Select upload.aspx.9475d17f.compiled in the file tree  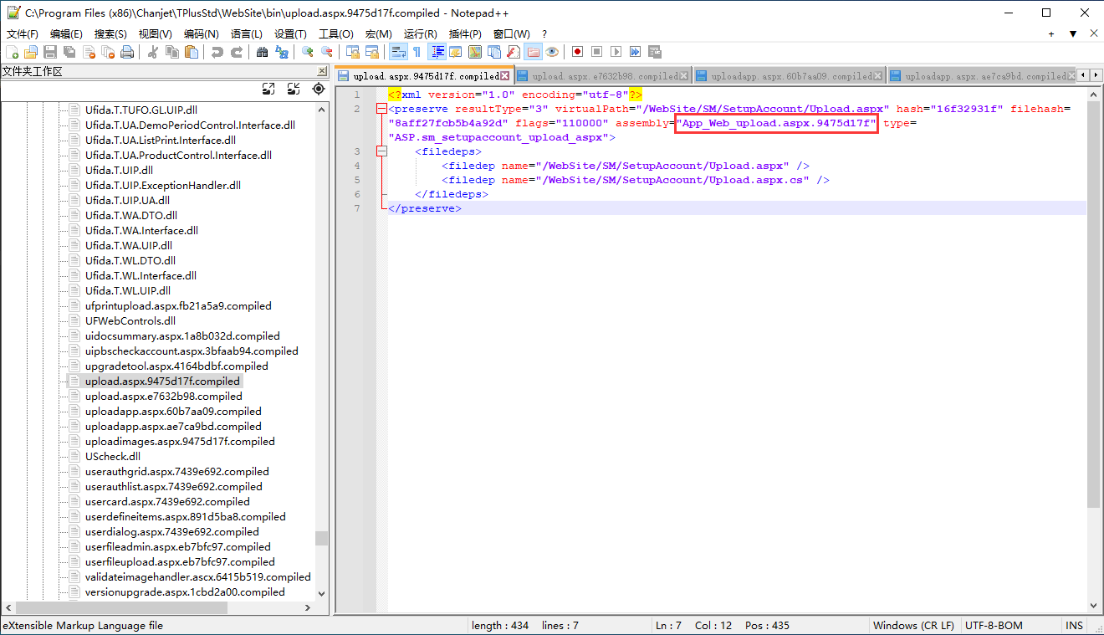162,382
